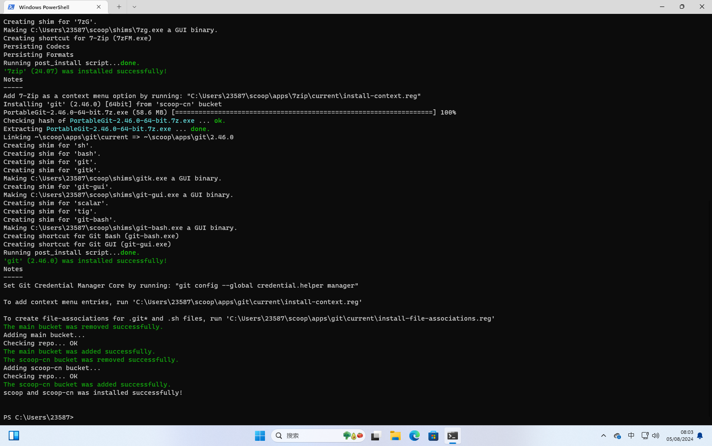Click "Linking ~\scoop\apps\git\current" line
The width and height of the screenshot is (712, 446).
click(x=118, y=137)
